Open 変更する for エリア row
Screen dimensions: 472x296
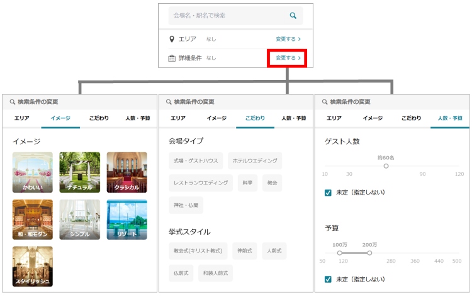pos(288,39)
